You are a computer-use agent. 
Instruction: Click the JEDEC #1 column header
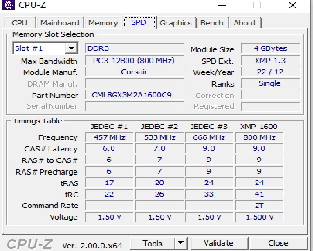[109, 127]
